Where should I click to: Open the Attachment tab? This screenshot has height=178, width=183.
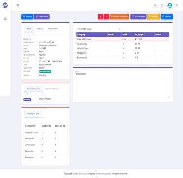[53, 29]
